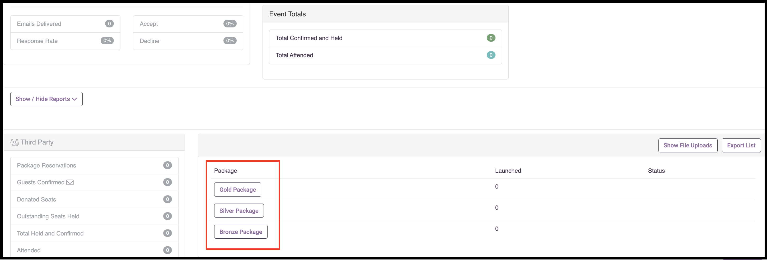Click the Accept percentage badge
Screen dimensions: 767x260
230,24
